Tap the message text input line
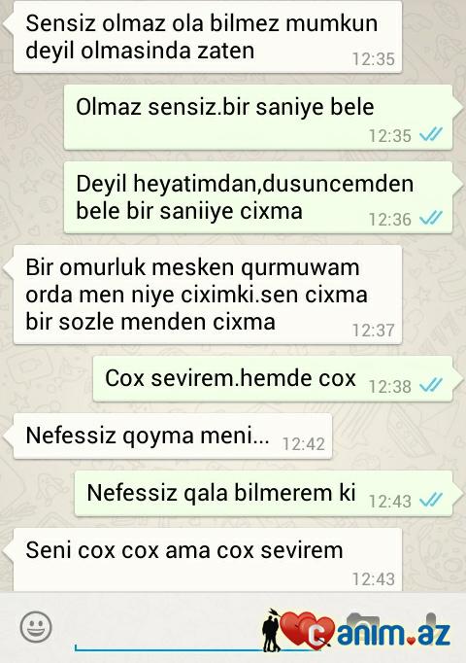The height and width of the screenshot is (663, 466). 169,646
